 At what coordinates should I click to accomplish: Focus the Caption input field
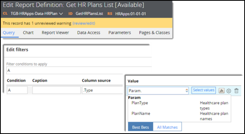[x=56, y=90]
